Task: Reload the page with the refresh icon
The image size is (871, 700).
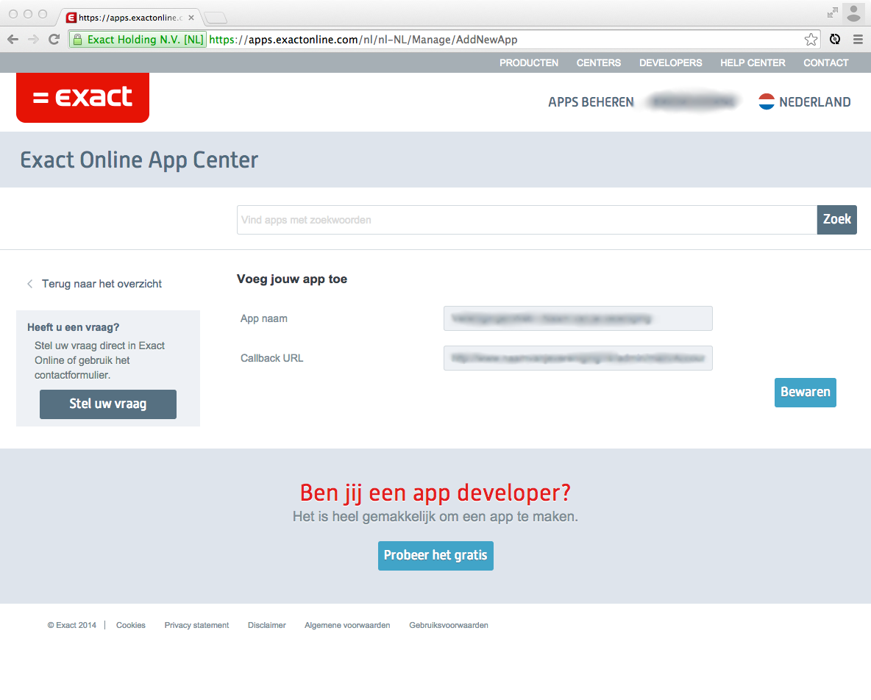Action: [x=54, y=40]
